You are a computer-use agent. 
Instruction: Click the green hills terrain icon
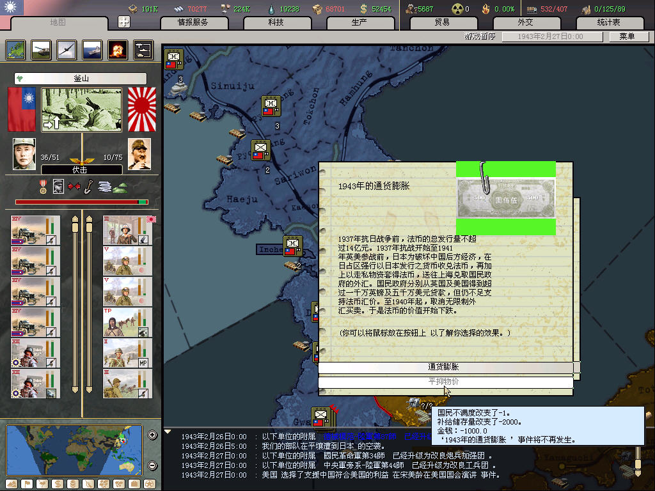coord(120,189)
